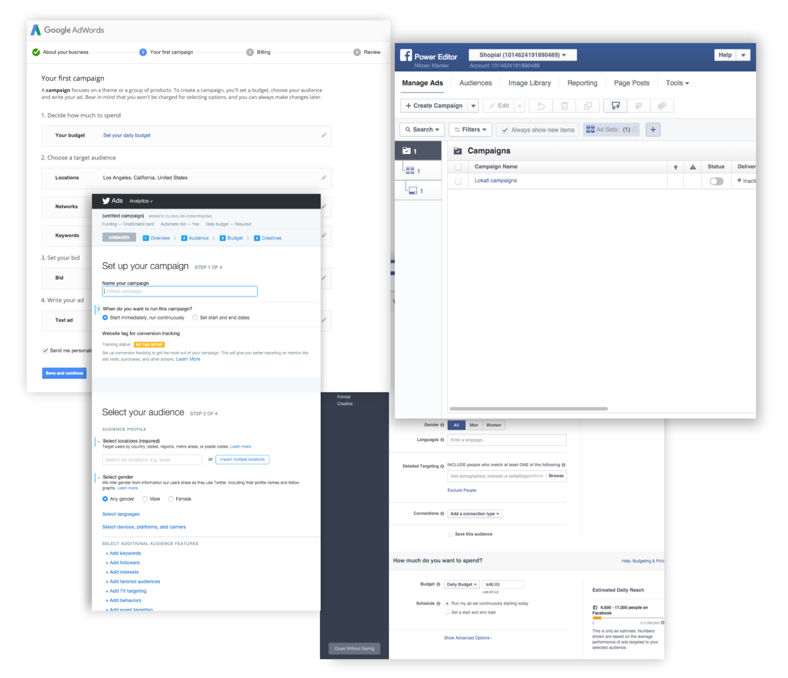788x678 pixels.
Task: Go to the Creatives step in Twitter Ads
Action: pyautogui.click(x=268, y=238)
